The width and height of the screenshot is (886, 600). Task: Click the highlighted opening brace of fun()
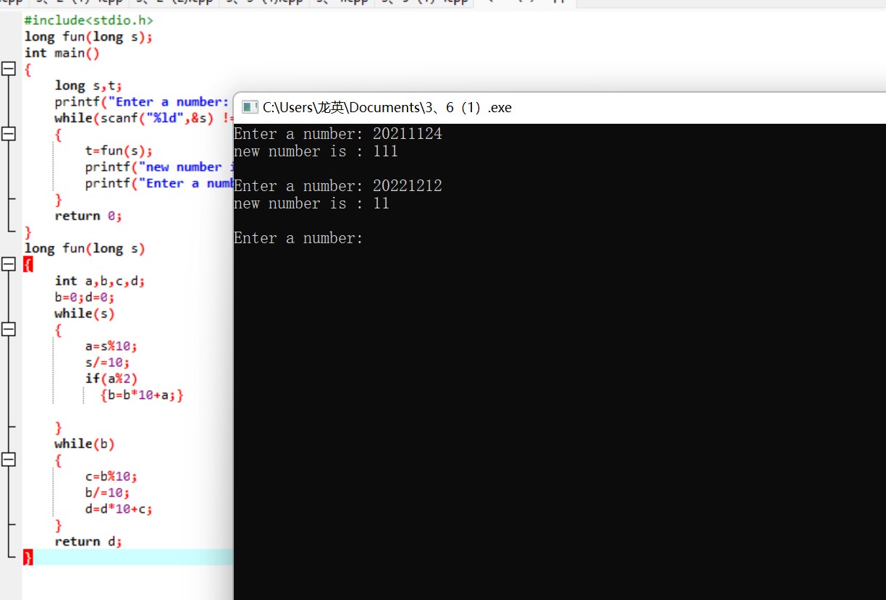(x=28, y=265)
